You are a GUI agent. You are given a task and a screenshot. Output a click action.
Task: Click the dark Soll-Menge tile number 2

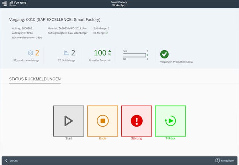click(73, 53)
